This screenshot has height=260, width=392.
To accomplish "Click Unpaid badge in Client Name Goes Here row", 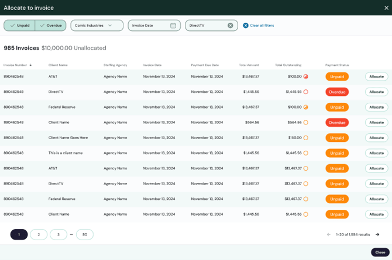I will pos(337,138).
